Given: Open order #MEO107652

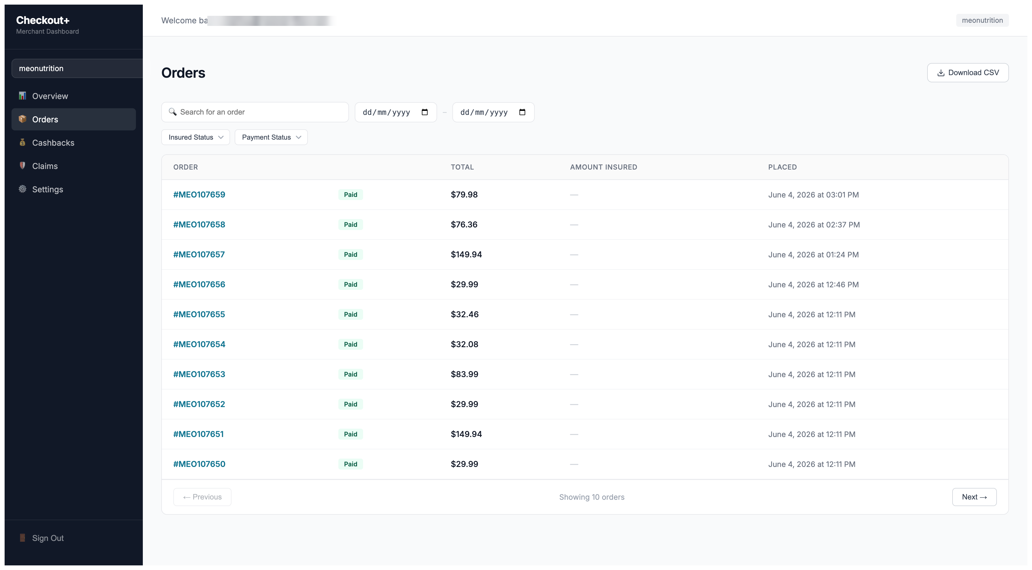Looking at the screenshot, I should (x=199, y=404).
